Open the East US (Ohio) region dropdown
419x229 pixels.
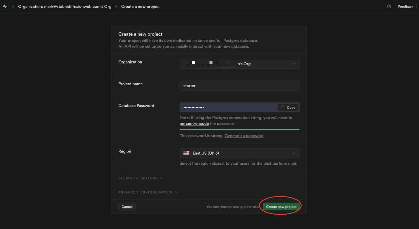click(x=239, y=153)
